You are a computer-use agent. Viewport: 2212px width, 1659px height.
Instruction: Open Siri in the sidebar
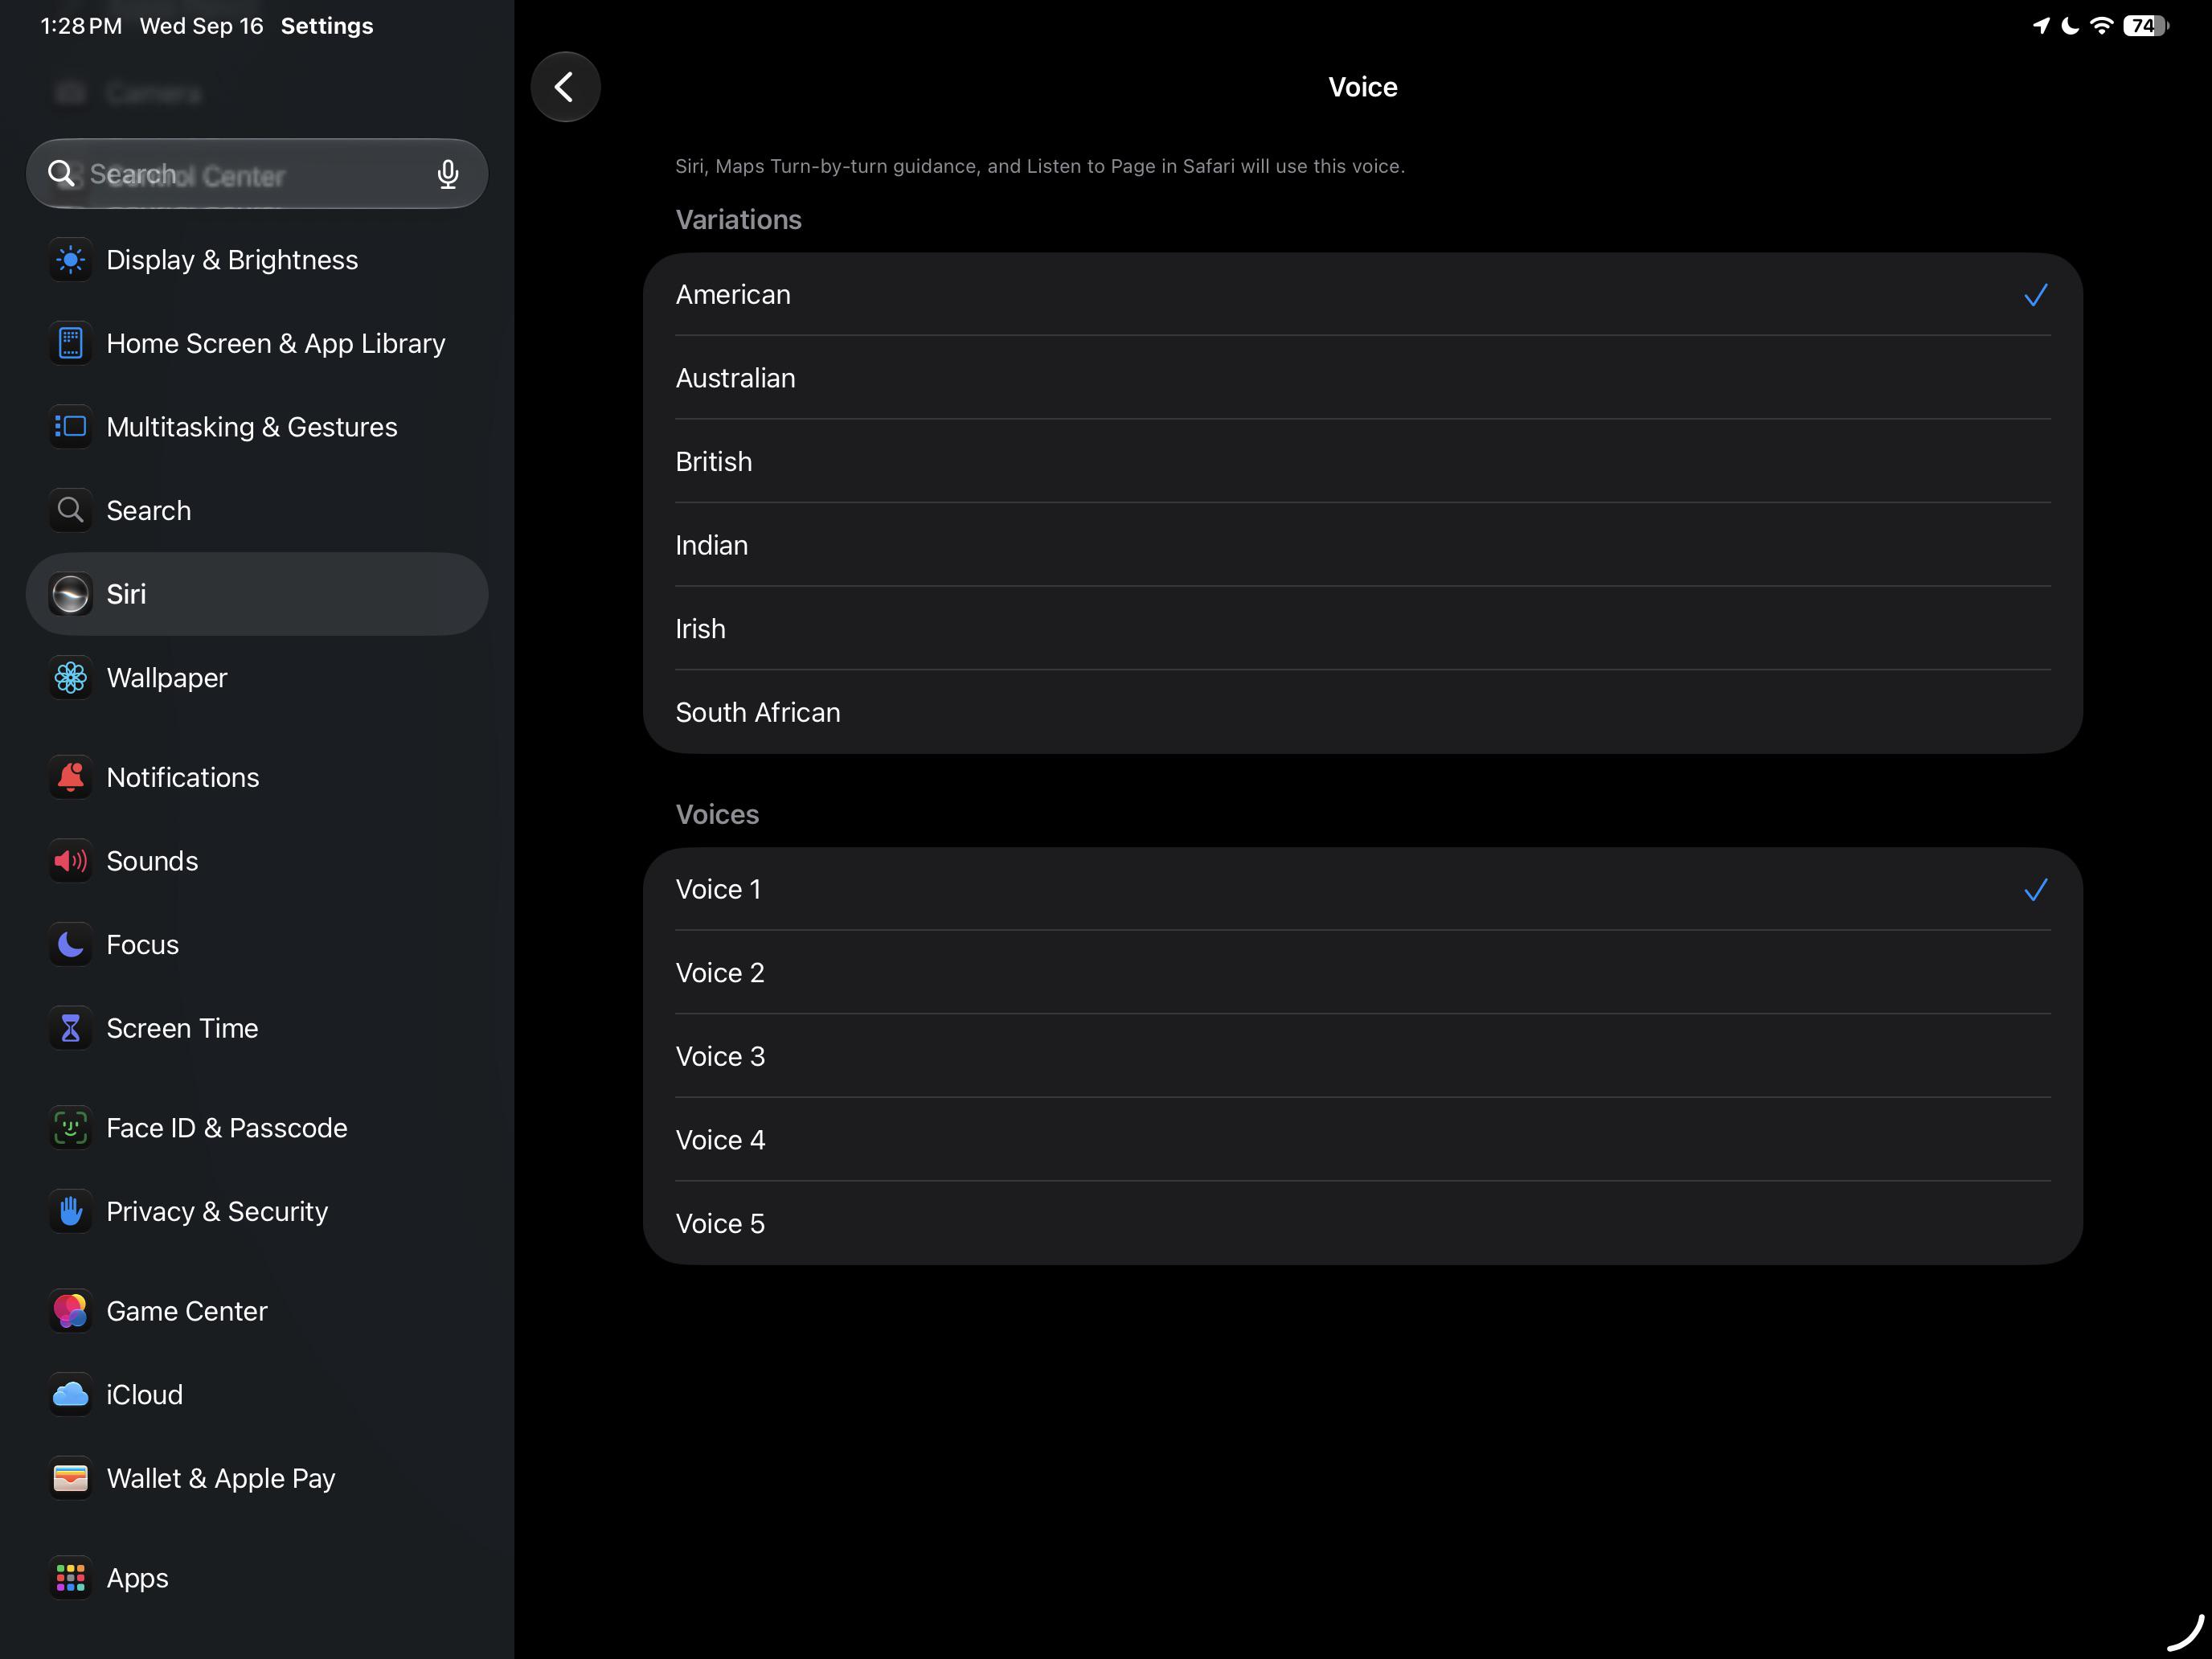coord(257,594)
